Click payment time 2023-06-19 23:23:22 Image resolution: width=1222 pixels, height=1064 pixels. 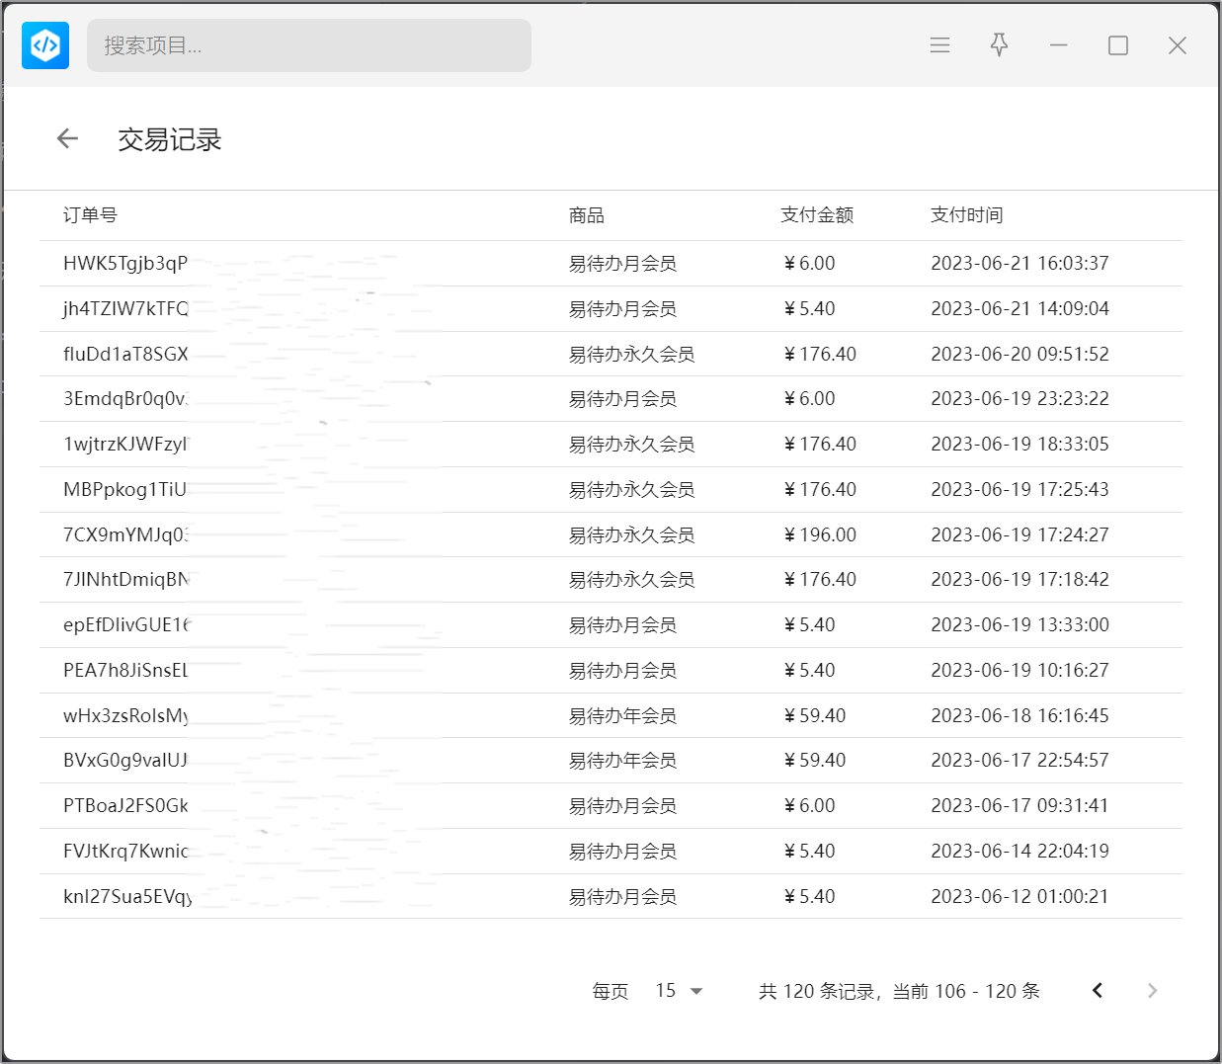point(1019,399)
